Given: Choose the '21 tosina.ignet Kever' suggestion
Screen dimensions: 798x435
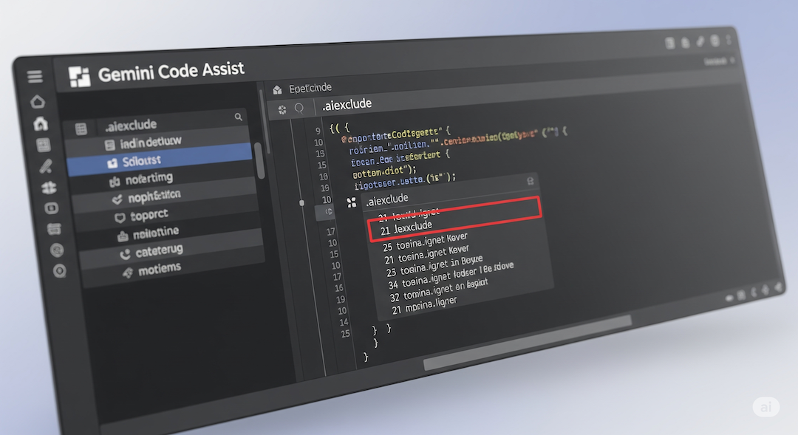Looking at the screenshot, I should pyautogui.click(x=427, y=255).
